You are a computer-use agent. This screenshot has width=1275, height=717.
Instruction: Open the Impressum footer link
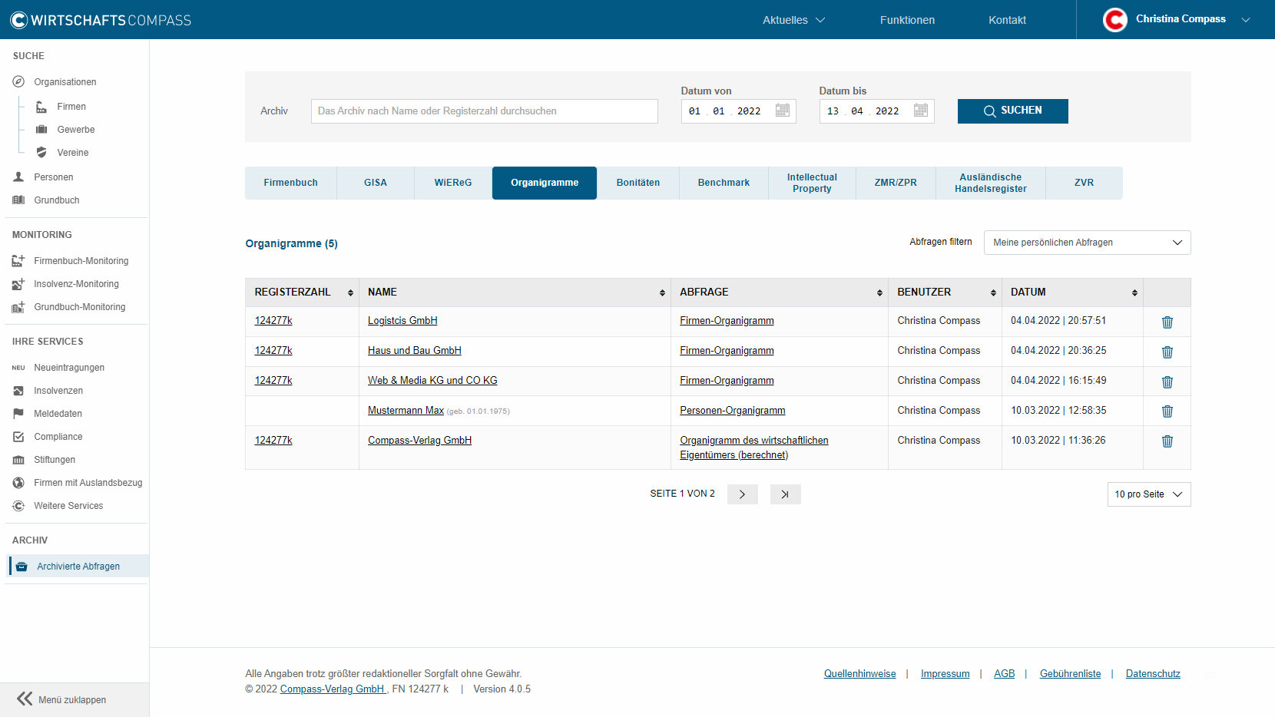point(945,674)
